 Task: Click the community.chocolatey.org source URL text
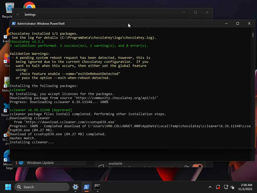(116, 98)
